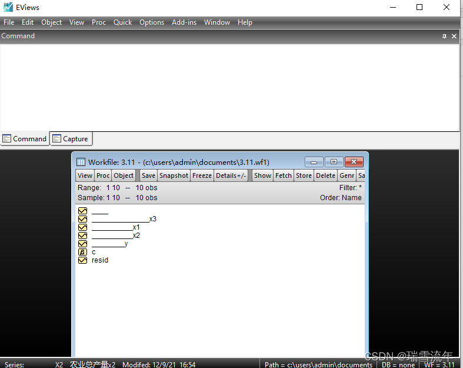Toggle Details+/- in the workfile

(x=231, y=175)
